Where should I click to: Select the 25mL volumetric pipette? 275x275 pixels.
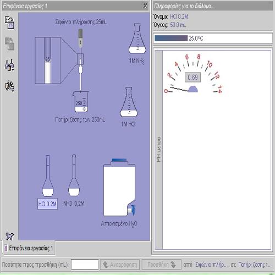tap(80, 61)
